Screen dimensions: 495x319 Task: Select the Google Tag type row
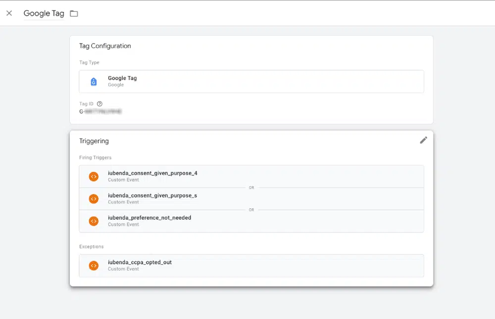tap(251, 81)
